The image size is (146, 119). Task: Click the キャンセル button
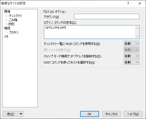click(112, 114)
